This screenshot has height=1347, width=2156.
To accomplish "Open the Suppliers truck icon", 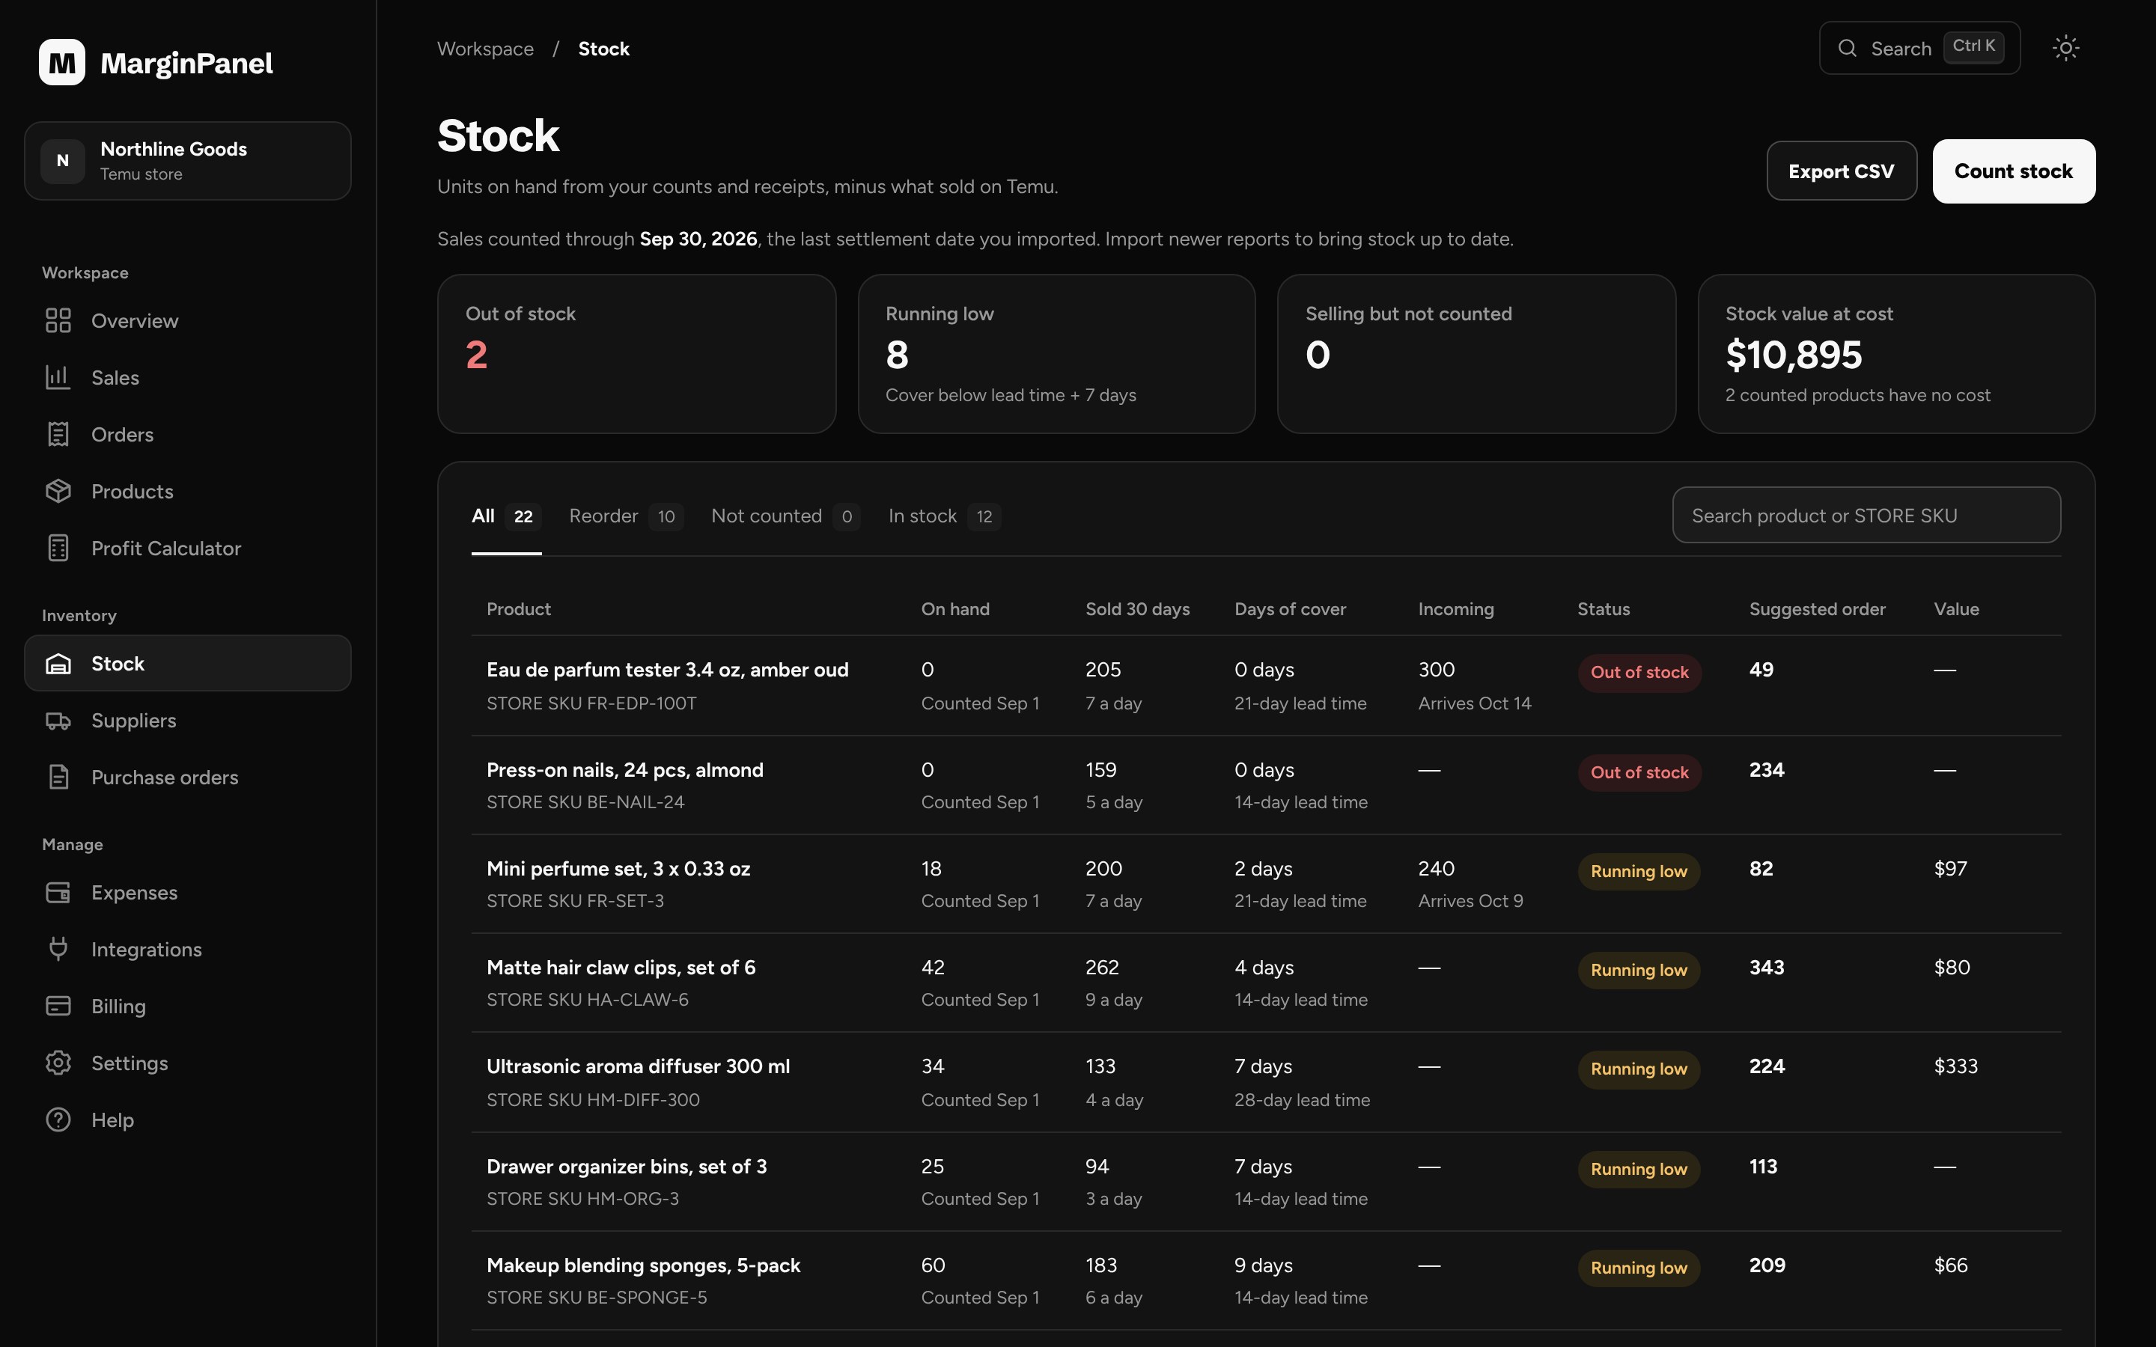I will [x=58, y=721].
